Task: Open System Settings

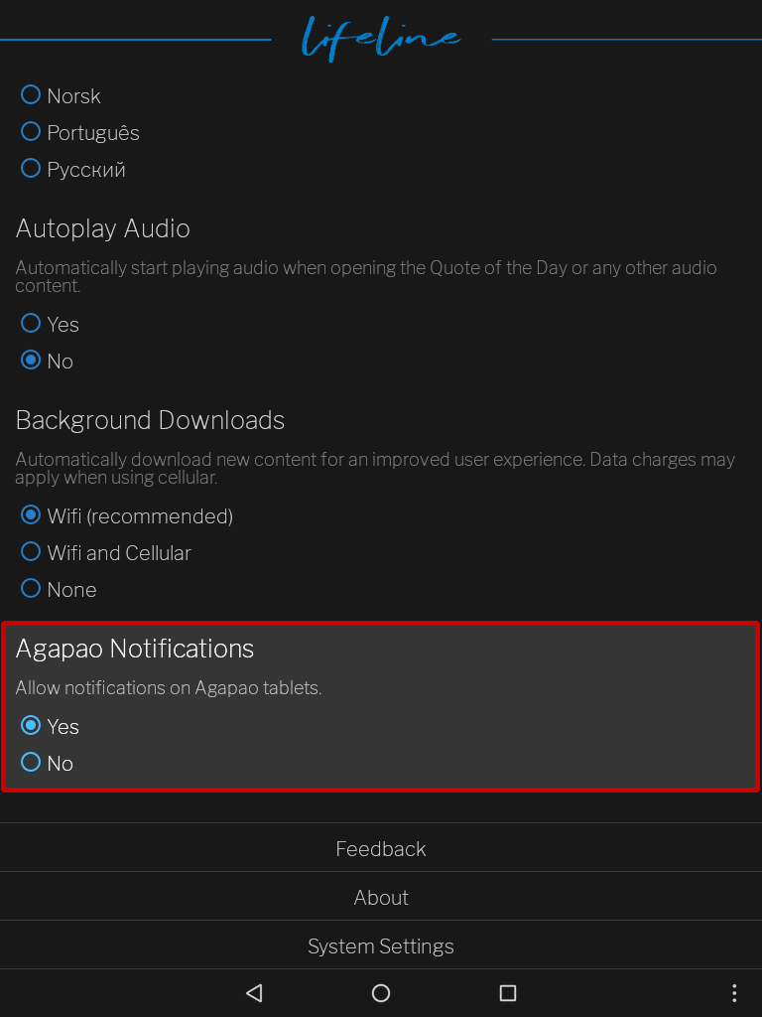Action: (x=381, y=945)
